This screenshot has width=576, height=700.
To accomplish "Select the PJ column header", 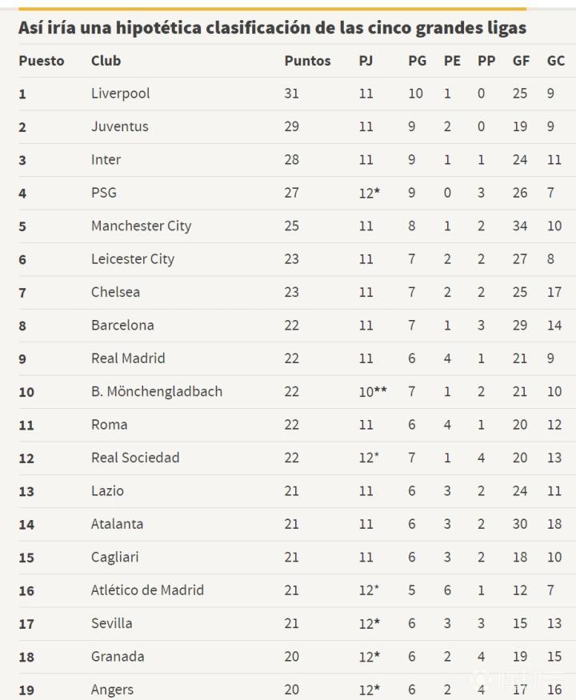I will 366,61.
